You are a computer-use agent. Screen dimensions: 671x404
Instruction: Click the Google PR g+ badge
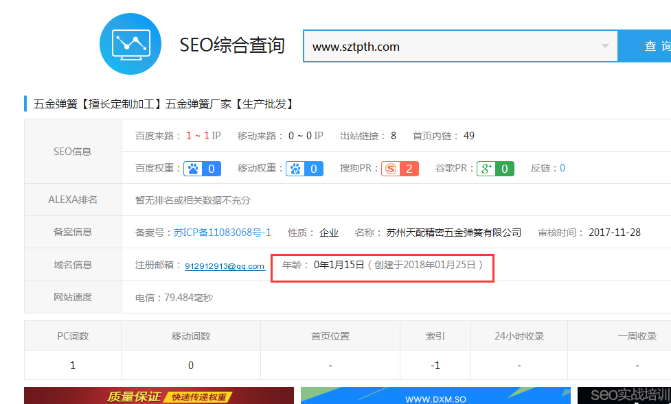(x=495, y=168)
